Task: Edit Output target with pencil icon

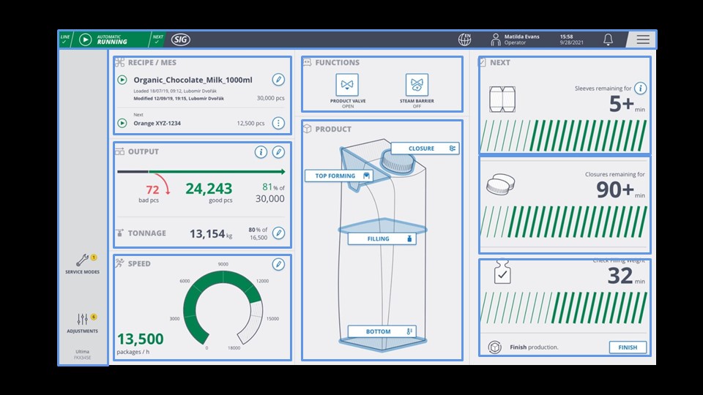Action: [278, 152]
